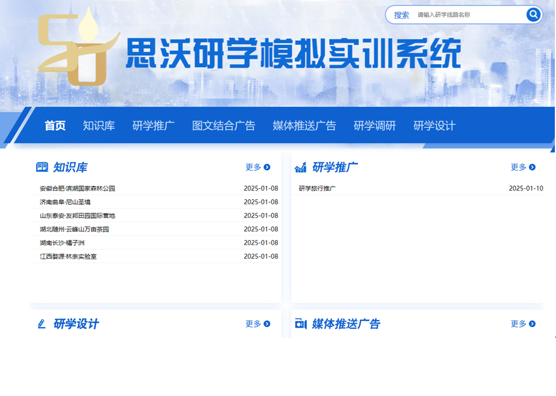Select 研学调研 in the navigation bar
Screen dimensions: 556x396
coord(375,126)
